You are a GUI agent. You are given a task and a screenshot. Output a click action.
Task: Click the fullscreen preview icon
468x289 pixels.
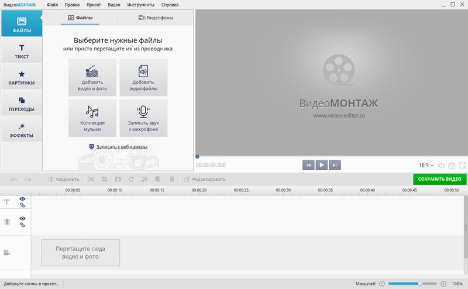[462, 166]
